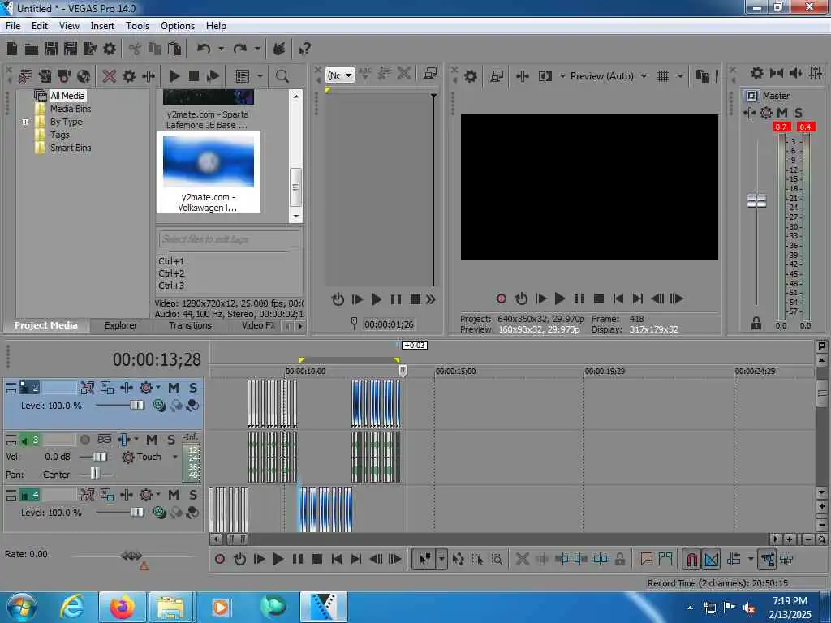Switch to the Explorer tab
This screenshot has height=623, width=831.
121,325
